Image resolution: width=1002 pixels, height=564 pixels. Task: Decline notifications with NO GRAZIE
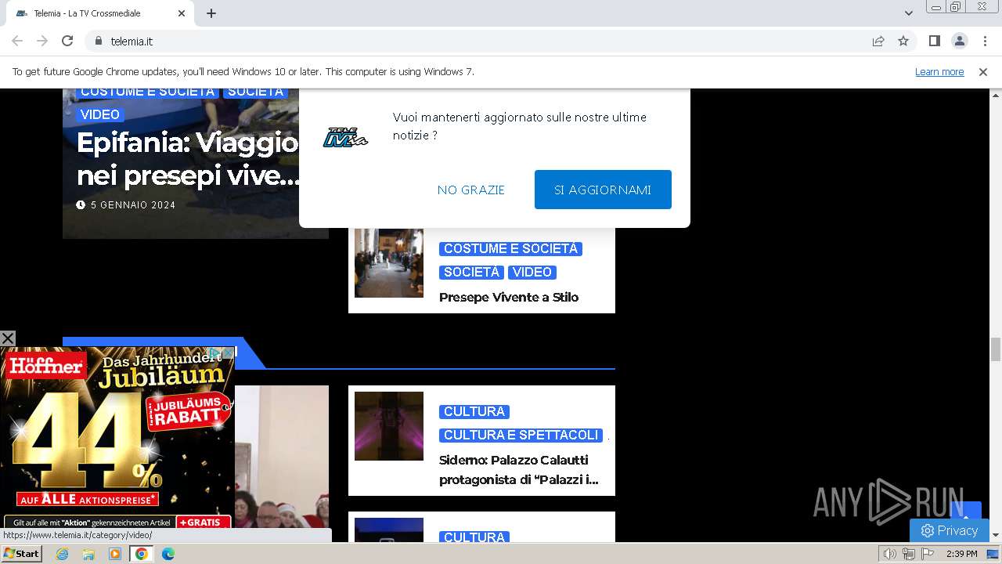471,190
